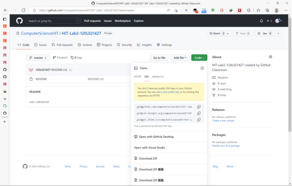Open the master branch dropdown

point(38,58)
